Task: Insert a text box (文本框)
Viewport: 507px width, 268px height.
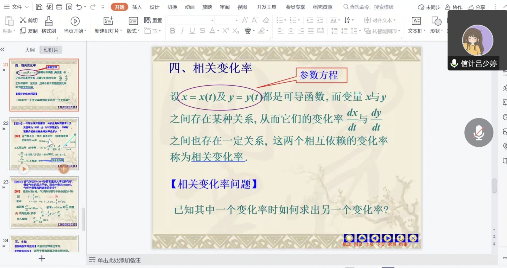Action: 416,25
